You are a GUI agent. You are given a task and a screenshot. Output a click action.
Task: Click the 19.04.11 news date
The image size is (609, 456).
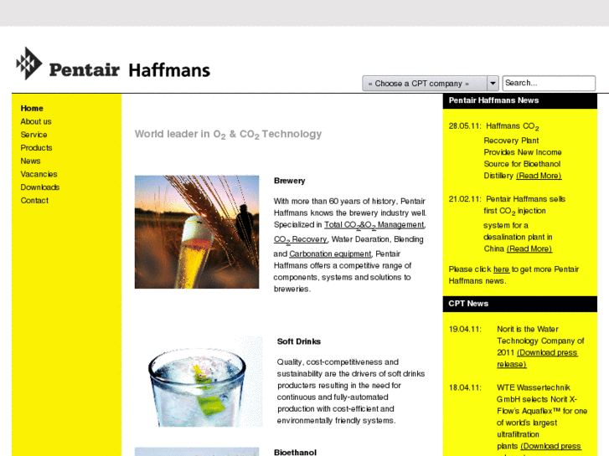(465, 329)
